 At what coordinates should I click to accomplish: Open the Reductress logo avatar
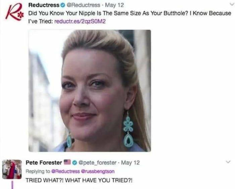pyautogui.click(x=14, y=12)
